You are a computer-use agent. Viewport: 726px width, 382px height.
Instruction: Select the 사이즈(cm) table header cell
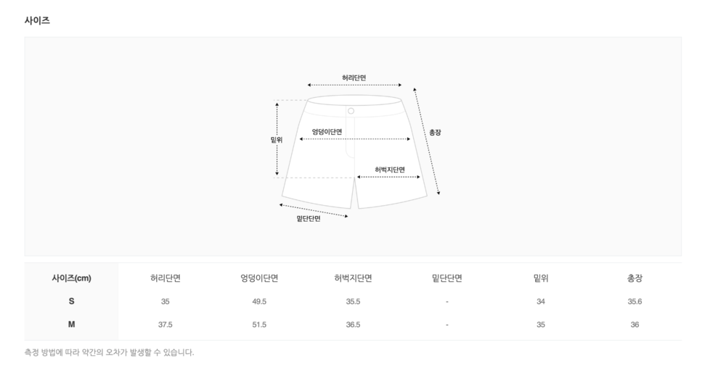tap(71, 278)
